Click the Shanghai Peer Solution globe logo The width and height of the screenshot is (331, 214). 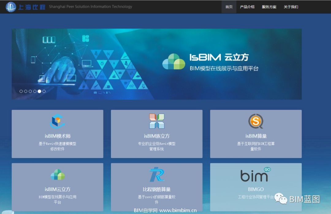(x=11, y=7)
